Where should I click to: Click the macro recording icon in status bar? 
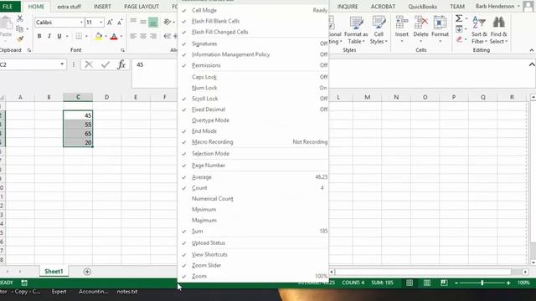point(24,283)
